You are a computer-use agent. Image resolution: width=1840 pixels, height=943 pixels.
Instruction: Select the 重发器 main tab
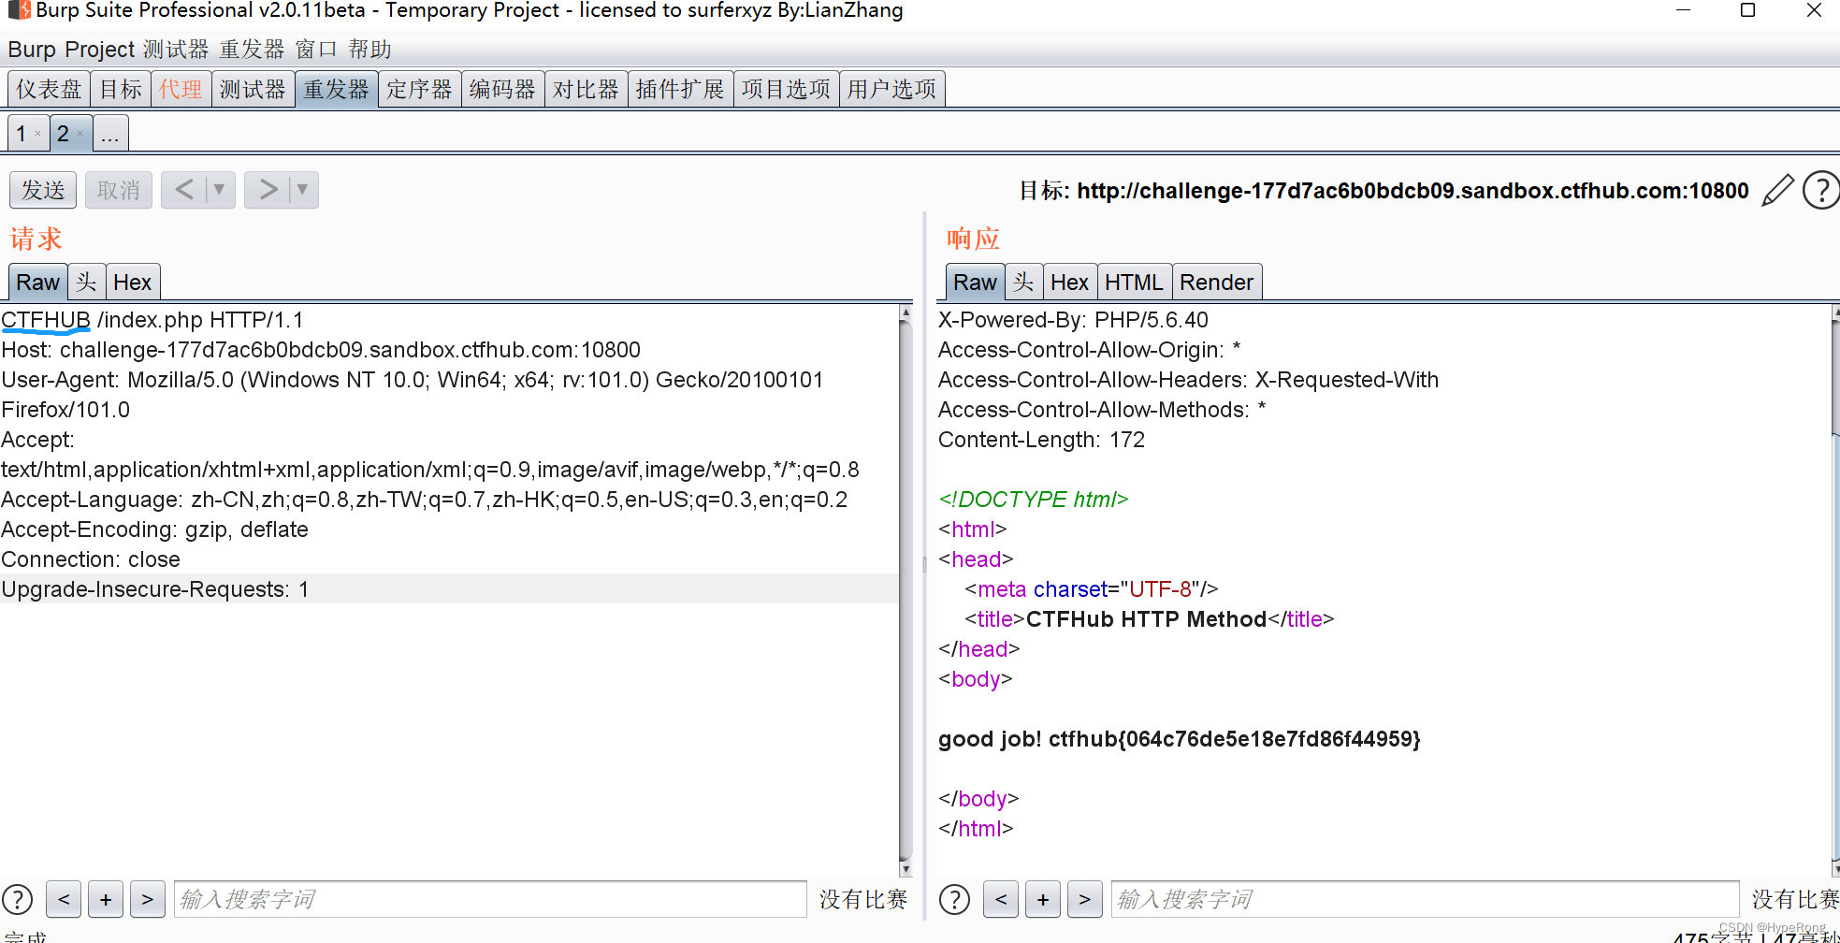pos(337,89)
